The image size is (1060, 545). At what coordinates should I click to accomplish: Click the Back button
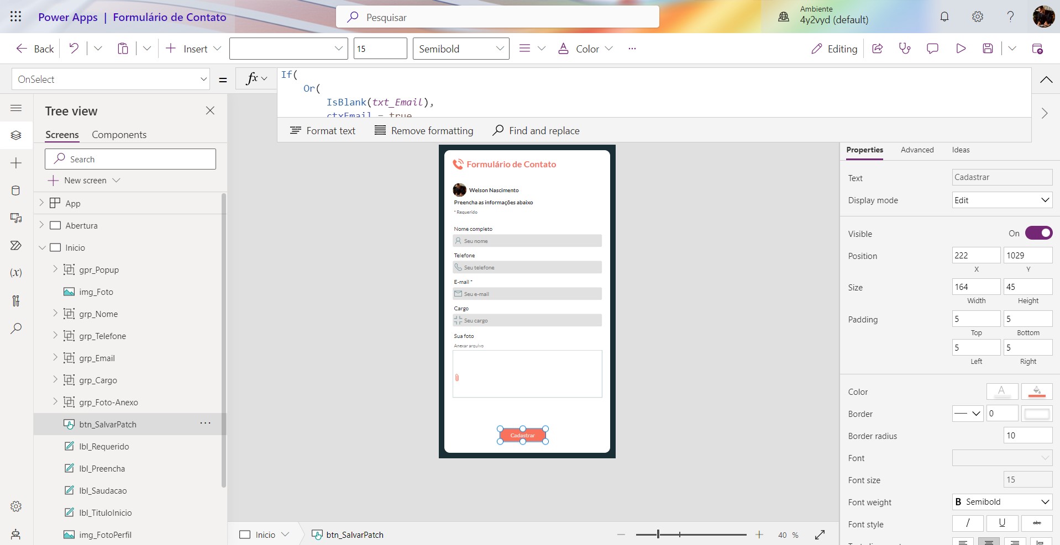(x=35, y=49)
